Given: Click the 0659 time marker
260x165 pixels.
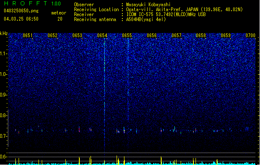Looking at the screenshot, I should pos(226,35).
